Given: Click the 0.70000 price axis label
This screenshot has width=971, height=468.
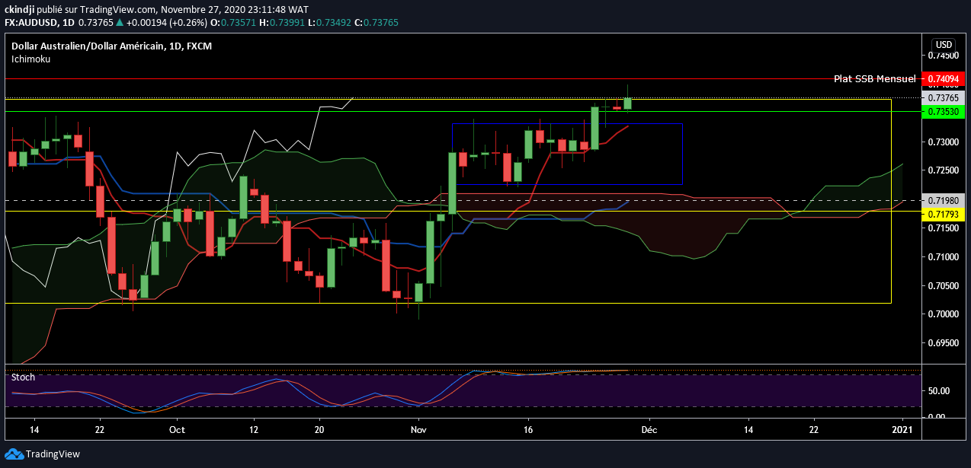Looking at the screenshot, I should coord(943,314).
